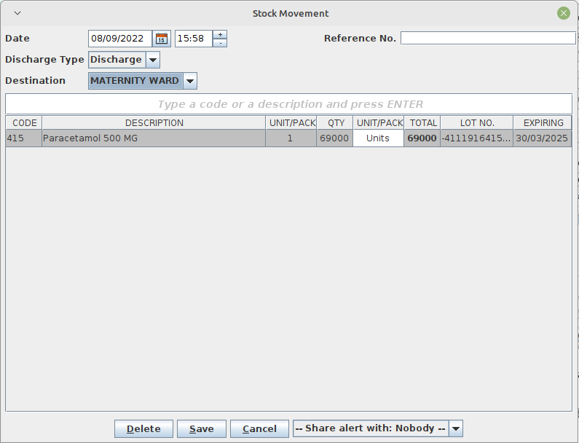Expand the Discharge Type dropdown
Viewport: 579px width, 443px height.
153,60
